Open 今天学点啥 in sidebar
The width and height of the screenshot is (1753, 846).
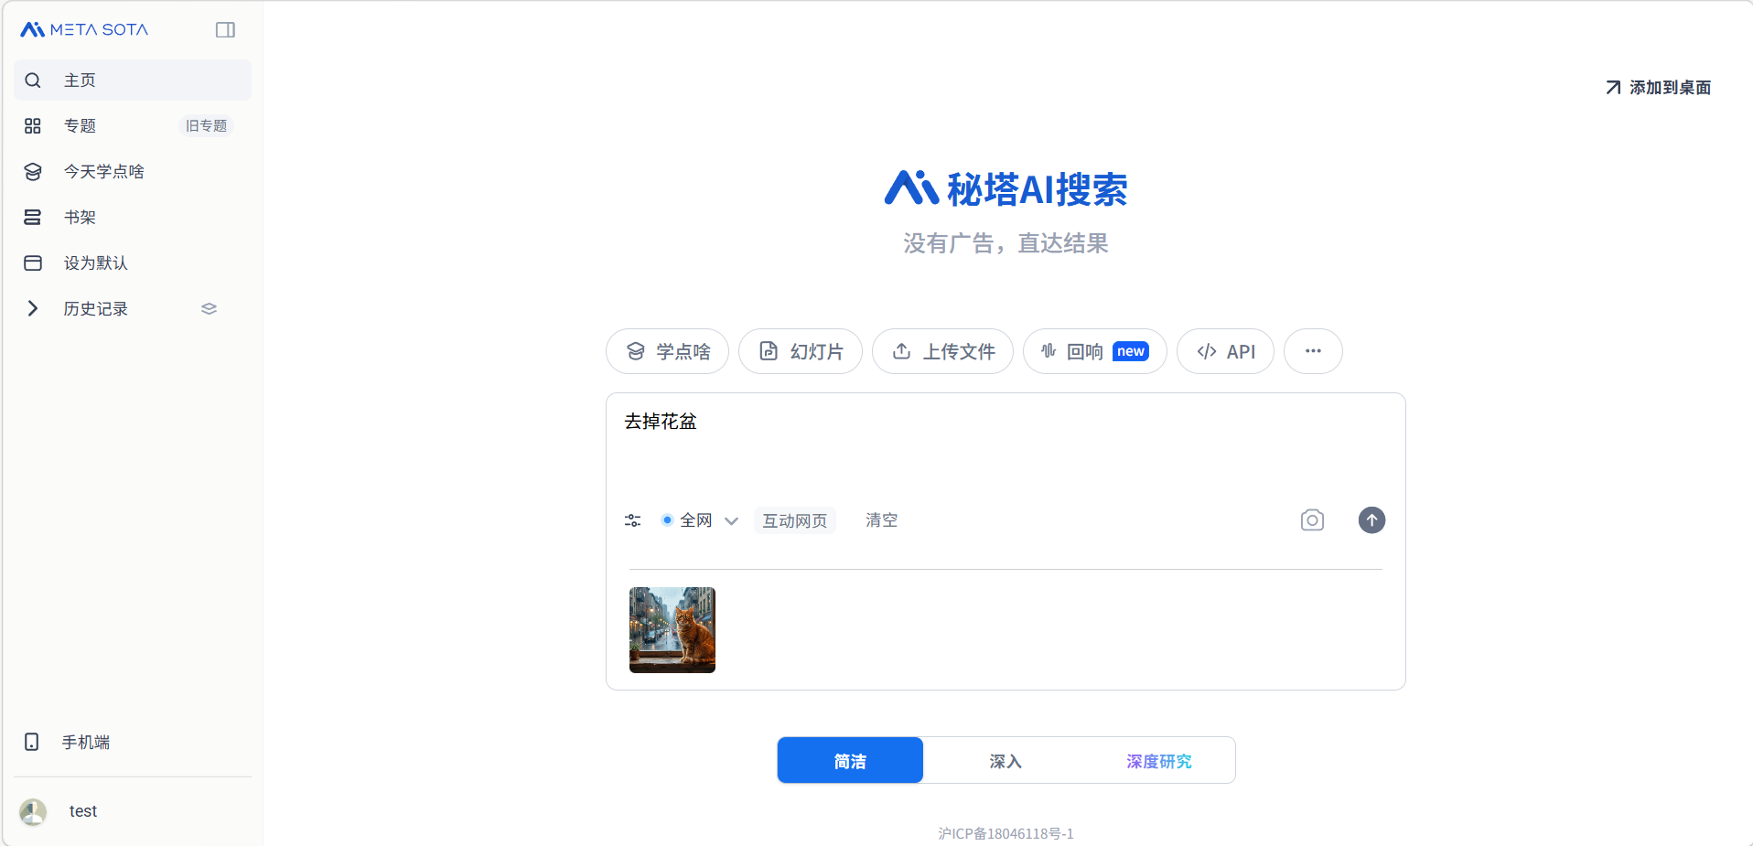coord(103,172)
